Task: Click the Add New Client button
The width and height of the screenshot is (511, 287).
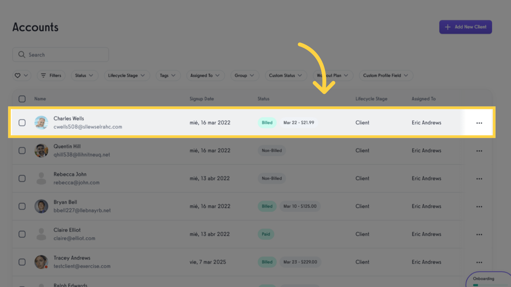Action: point(465,27)
